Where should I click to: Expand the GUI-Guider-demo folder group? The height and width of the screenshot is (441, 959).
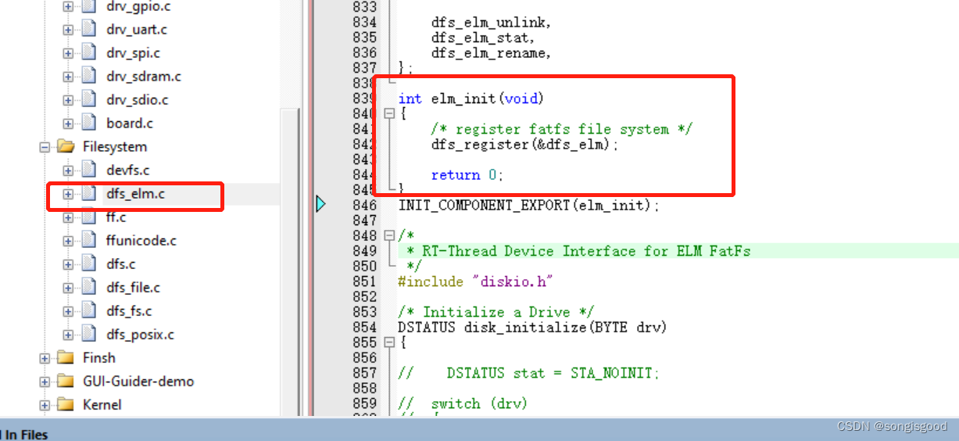45,382
